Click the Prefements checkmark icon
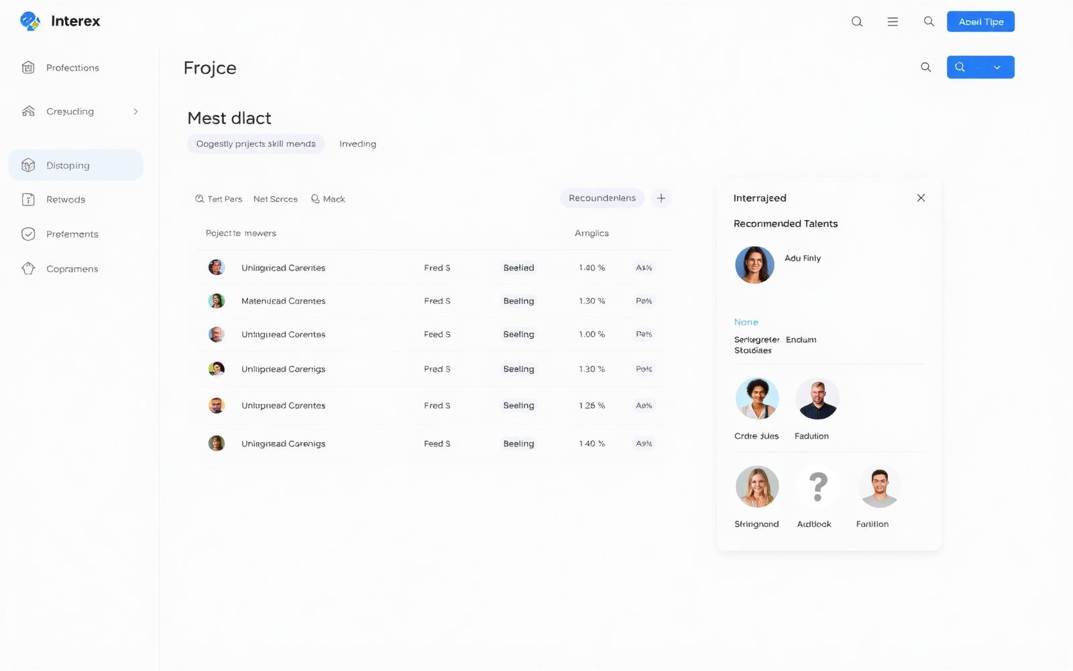This screenshot has width=1073, height=671. pos(28,234)
